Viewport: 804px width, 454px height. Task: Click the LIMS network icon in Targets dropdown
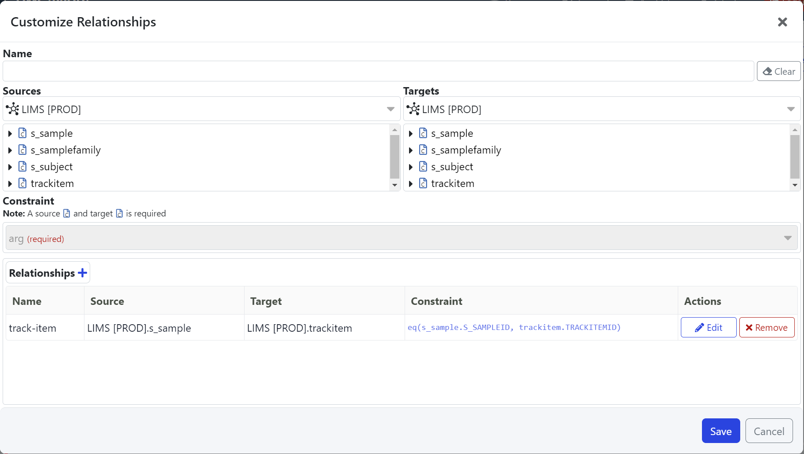coord(413,109)
